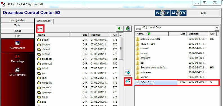Open the Web-IF button

click(162, 13)
